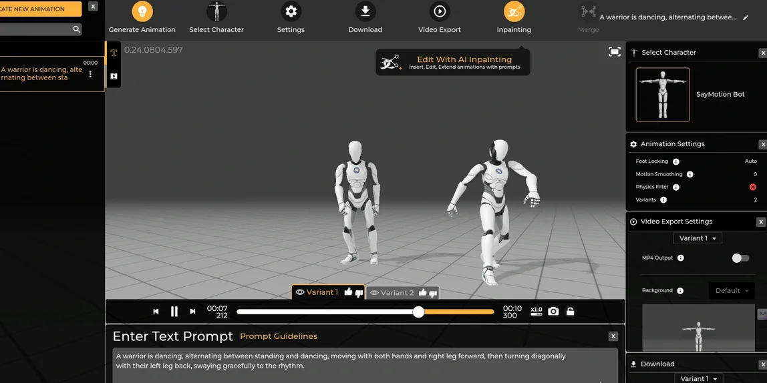Click the Video Export play icon
This screenshot has height=383, width=767.
(440, 11)
